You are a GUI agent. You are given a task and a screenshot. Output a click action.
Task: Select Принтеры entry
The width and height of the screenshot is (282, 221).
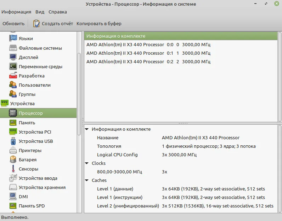[x=30, y=150]
